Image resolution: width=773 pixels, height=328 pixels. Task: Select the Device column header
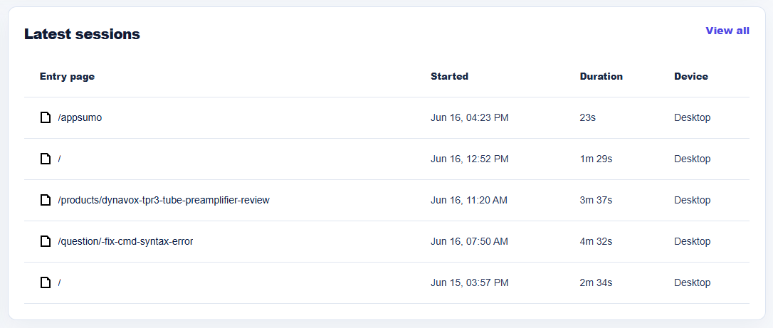click(690, 76)
